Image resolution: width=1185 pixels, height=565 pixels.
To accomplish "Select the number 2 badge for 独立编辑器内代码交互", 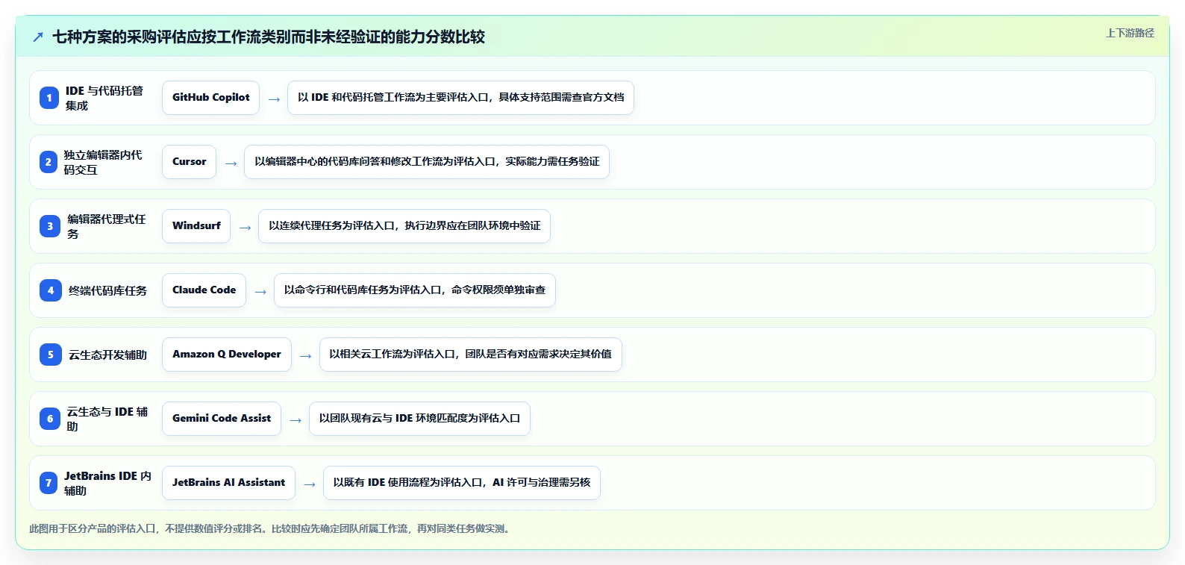I will pyautogui.click(x=49, y=162).
